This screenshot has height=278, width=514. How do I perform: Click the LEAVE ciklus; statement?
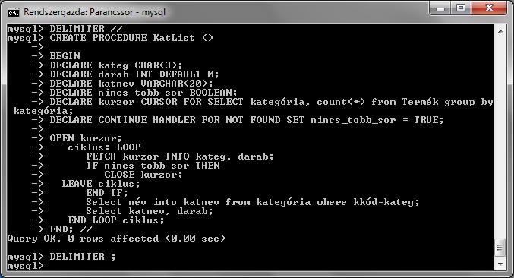coord(101,184)
